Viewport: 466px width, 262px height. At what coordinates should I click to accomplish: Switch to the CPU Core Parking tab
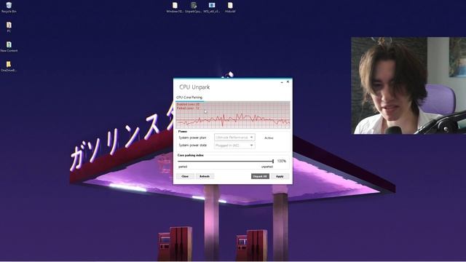pos(189,98)
